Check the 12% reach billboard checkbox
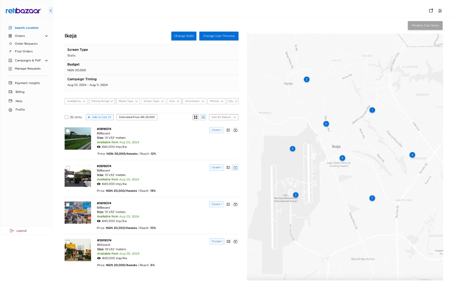 pyautogui.click(x=68, y=131)
